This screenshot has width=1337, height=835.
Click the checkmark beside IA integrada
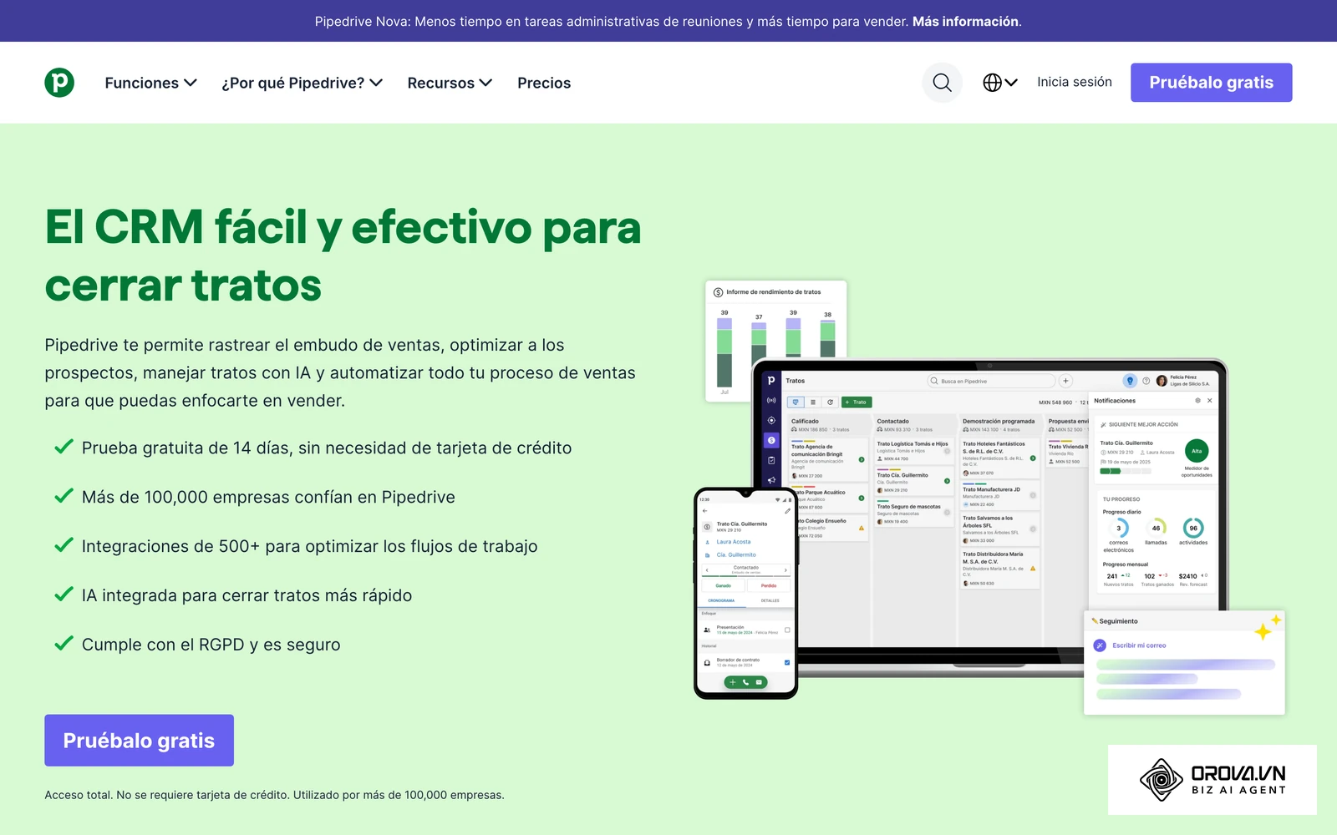(x=64, y=595)
